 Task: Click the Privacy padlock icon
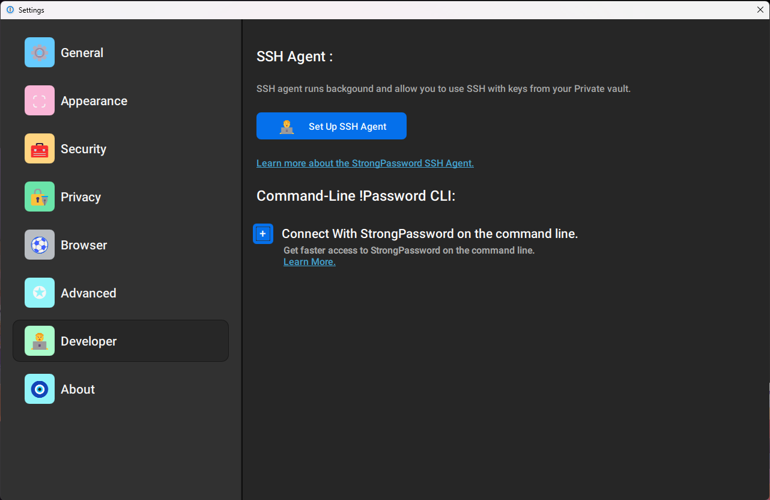click(40, 197)
